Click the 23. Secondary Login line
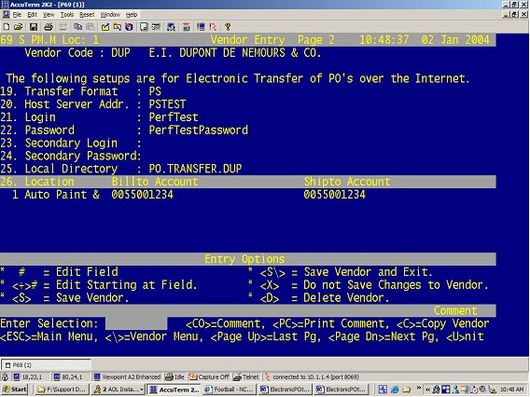The image size is (530, 397). [x=71, y=144]
